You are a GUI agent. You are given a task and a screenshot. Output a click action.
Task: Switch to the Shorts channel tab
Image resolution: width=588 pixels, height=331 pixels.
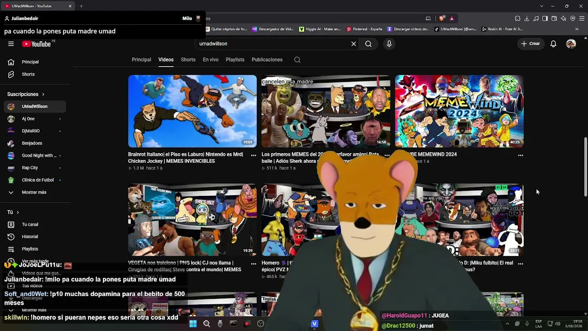pos(188,60)
